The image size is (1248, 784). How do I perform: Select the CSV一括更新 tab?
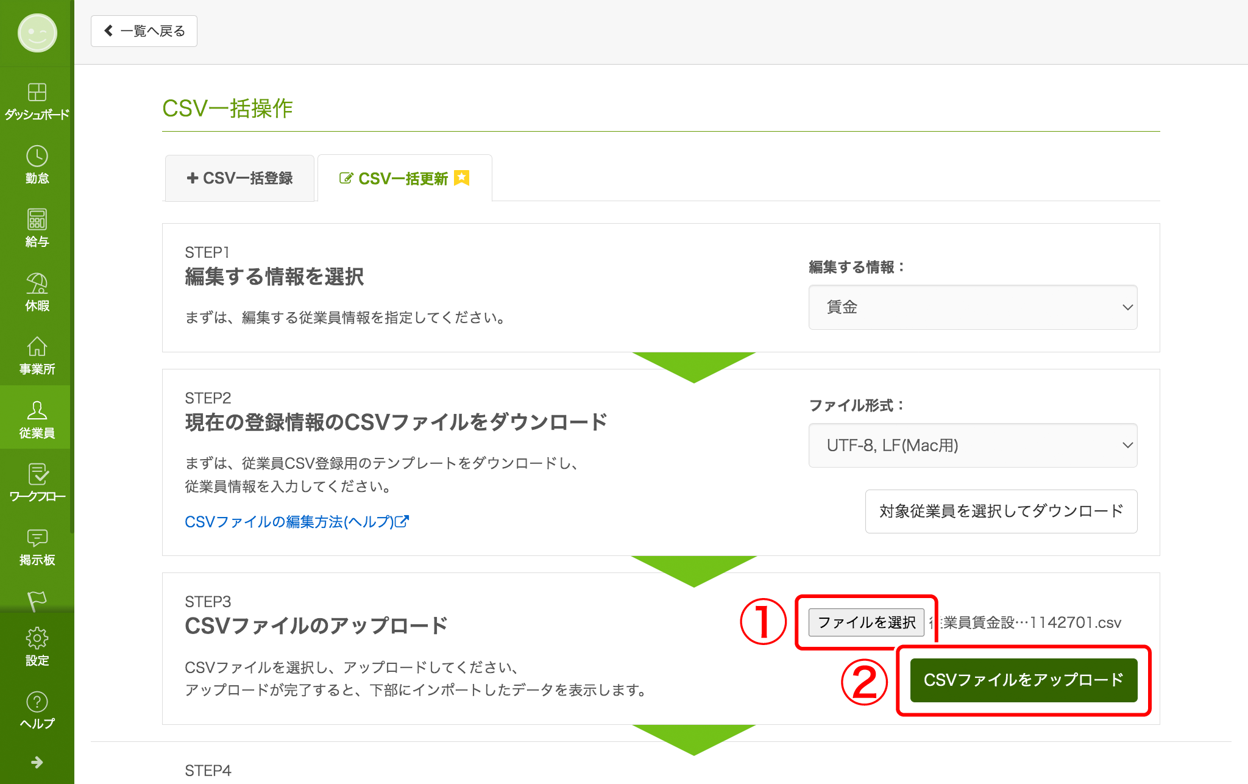pos(405,178)
